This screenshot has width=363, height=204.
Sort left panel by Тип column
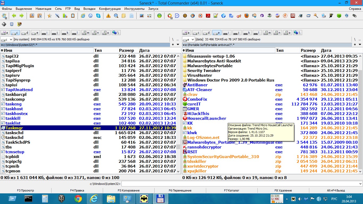tap(105, 50)
